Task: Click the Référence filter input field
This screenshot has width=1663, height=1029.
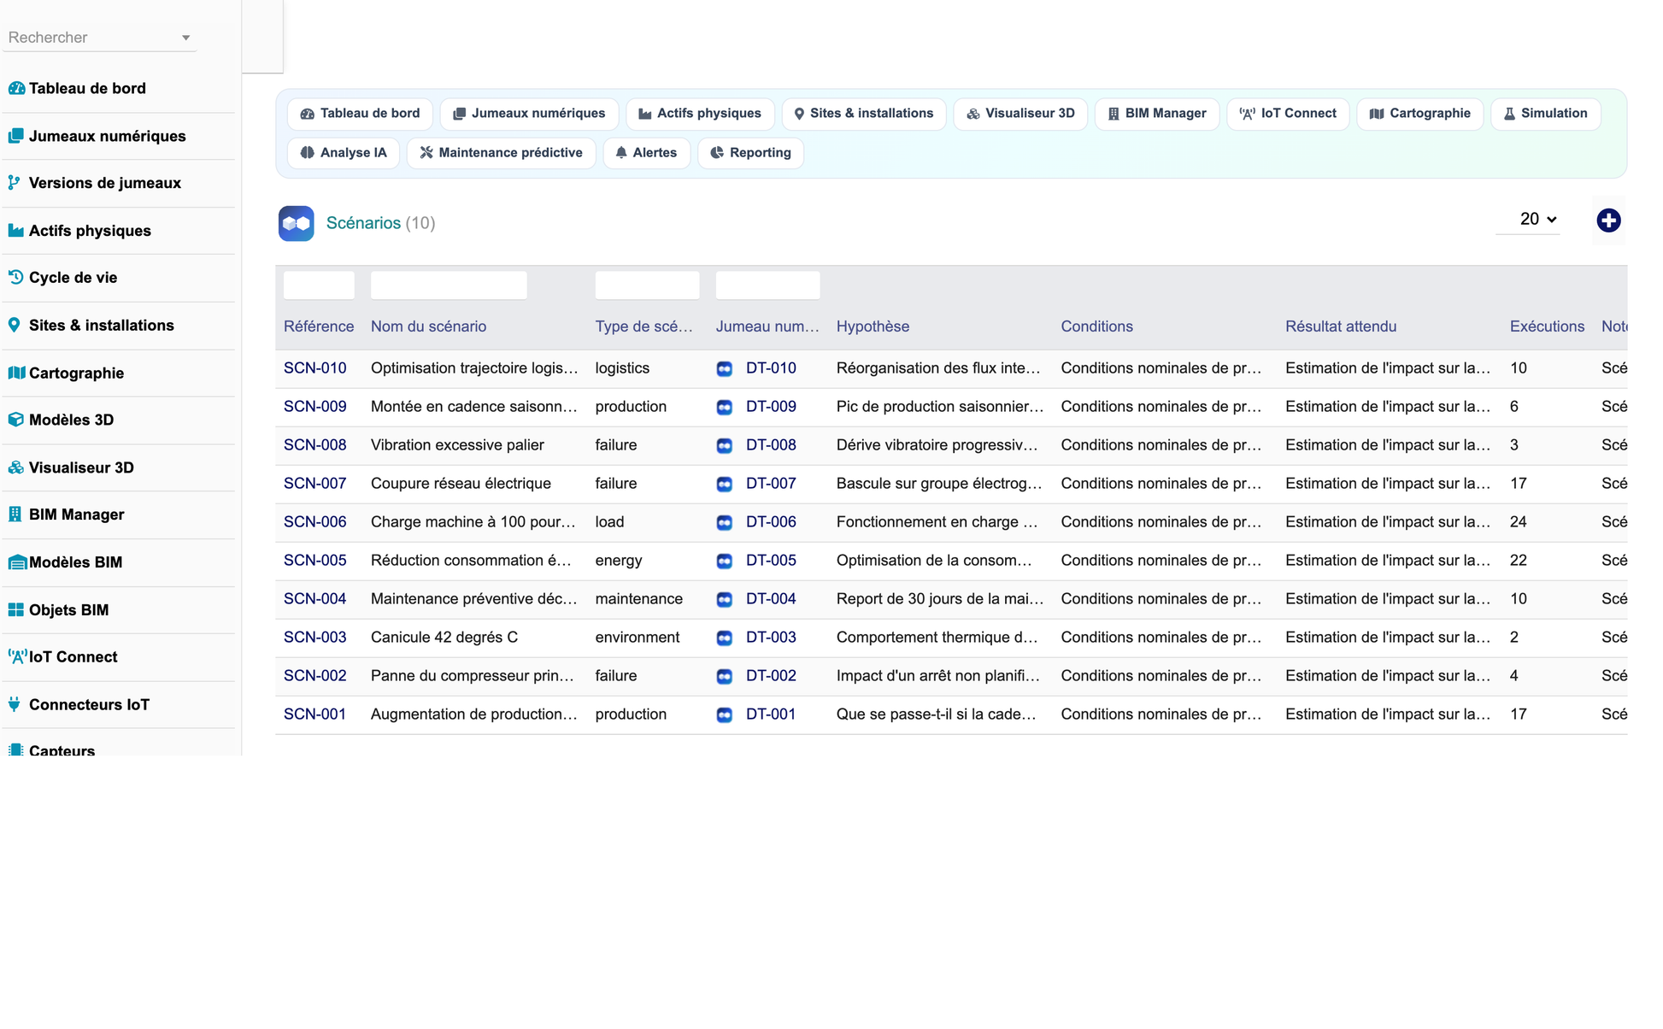Action: [x=319, y=285]
